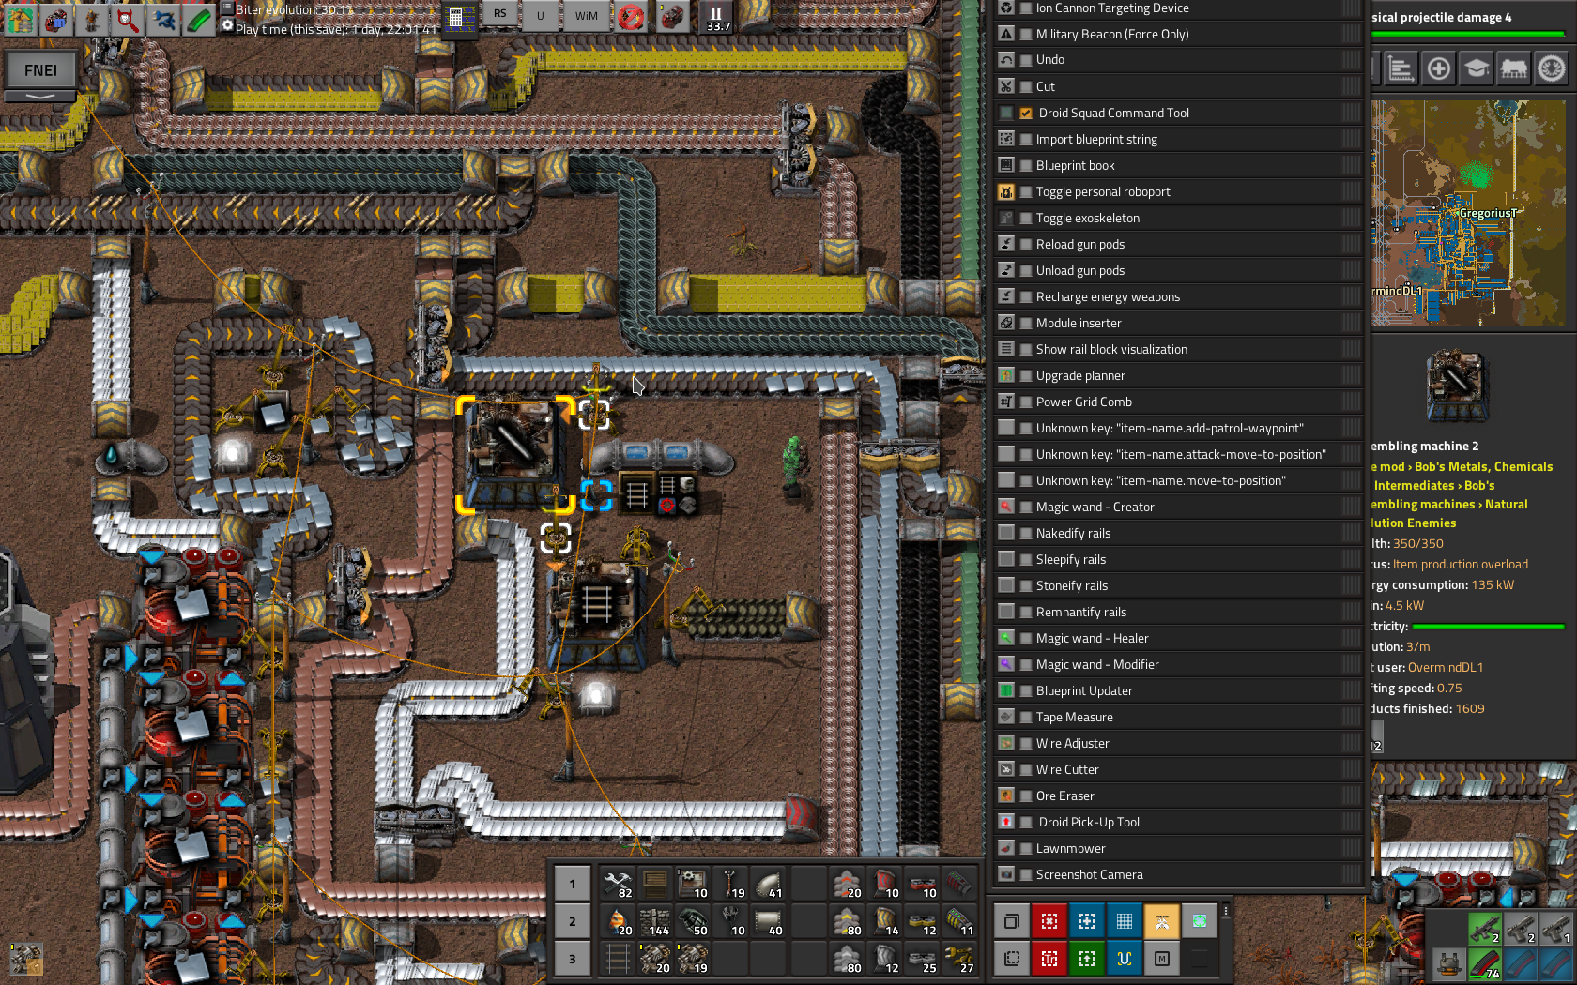Click the green armor ammo slot 74

1485,963
